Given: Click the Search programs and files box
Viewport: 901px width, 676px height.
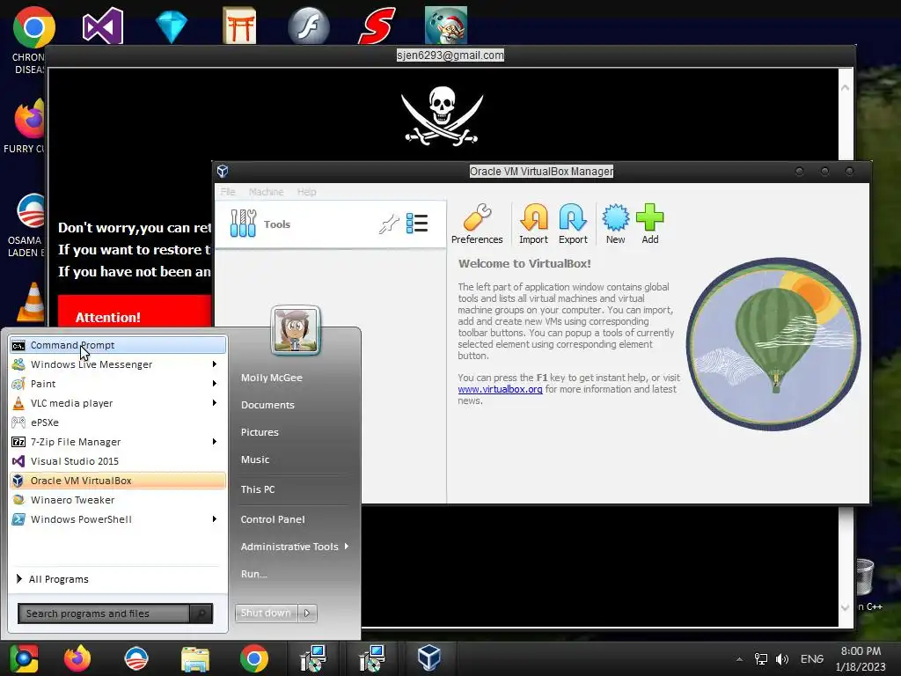Looking at the screenshot, I should click(x=104, y=614).
